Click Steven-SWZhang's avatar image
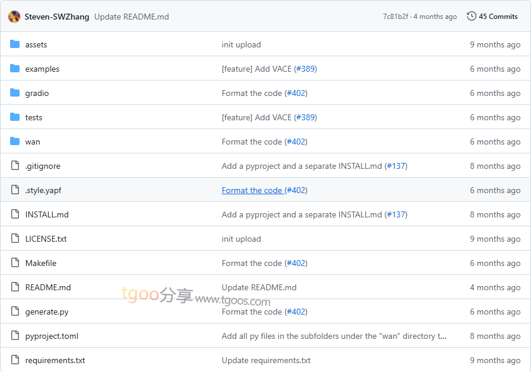The image size is (531, 372). click(14, 17)
